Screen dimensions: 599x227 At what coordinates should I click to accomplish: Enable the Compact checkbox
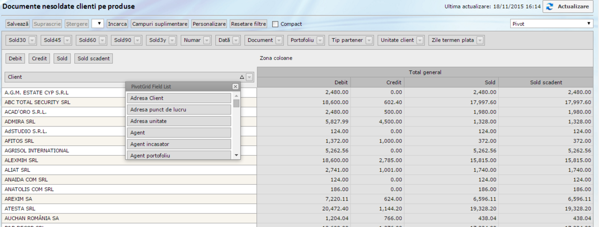275,24
